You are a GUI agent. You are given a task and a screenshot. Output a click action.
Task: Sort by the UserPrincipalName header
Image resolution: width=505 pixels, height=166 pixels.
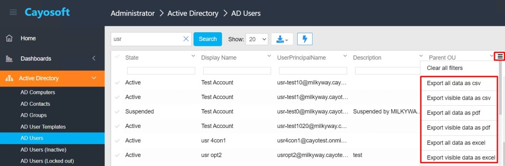click(301, 58)
